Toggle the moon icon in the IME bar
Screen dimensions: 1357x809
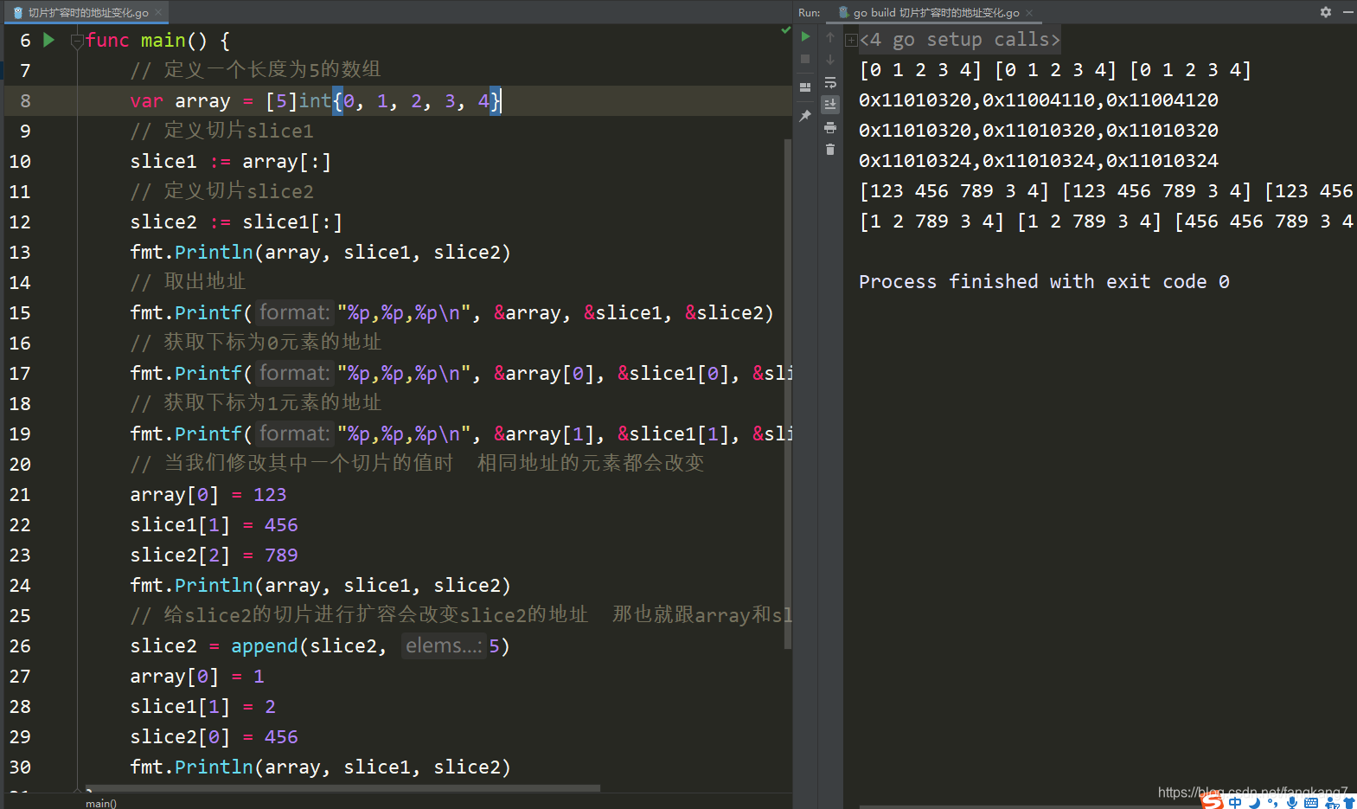click(1255, 803)
